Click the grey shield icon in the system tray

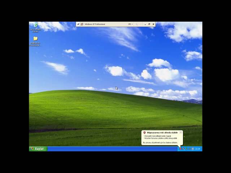pyautogui.click(x=183, y=149)
